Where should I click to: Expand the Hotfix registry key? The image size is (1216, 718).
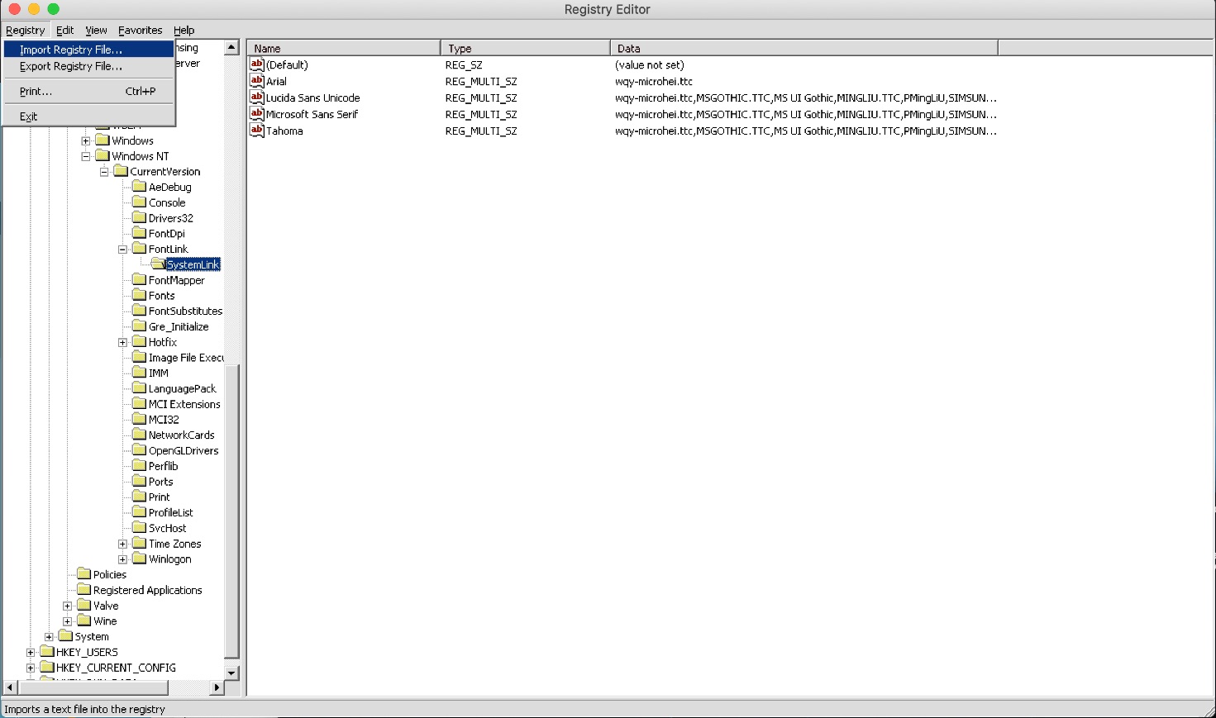[122, 342]
